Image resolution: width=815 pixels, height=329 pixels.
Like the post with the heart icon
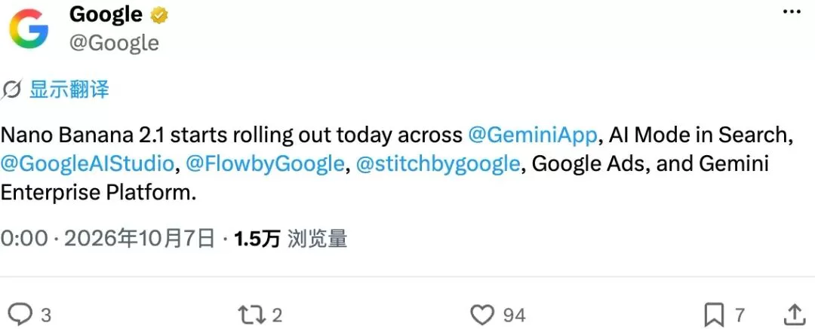[481, 315]
